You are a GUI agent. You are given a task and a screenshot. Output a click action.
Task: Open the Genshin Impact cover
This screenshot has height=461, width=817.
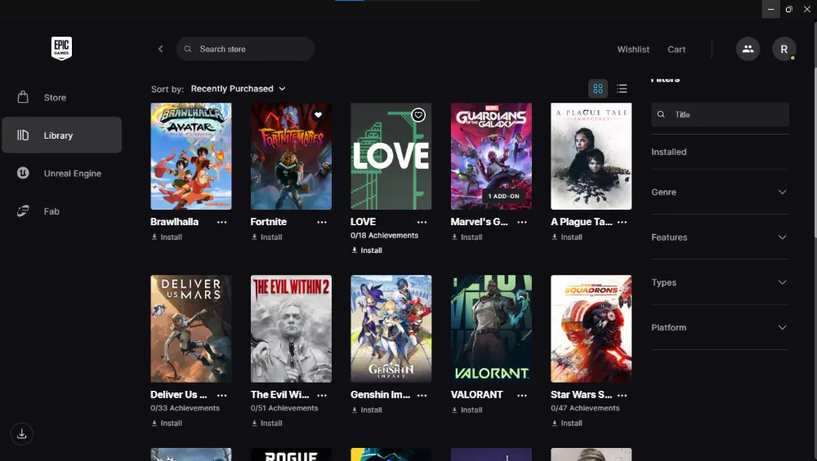click(x=391, y=329)
